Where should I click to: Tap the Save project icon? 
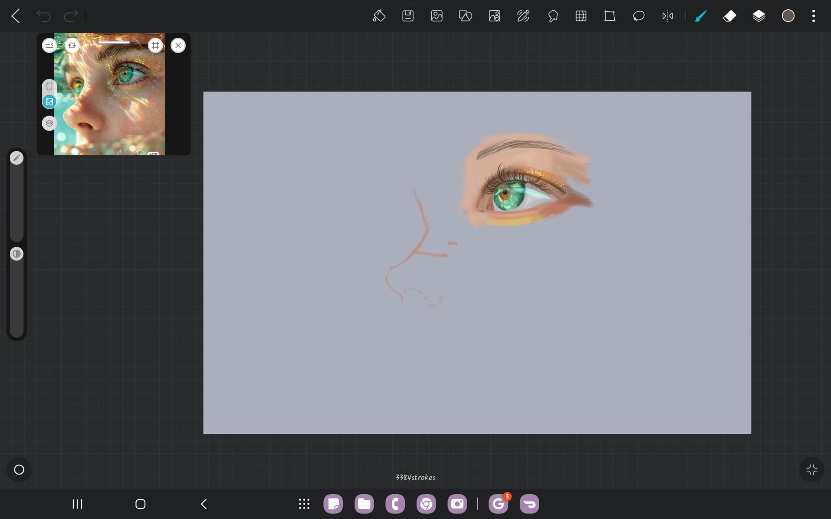408,16
